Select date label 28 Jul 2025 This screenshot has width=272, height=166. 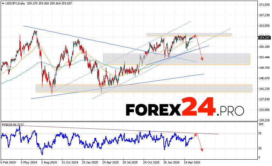[130, 162]
